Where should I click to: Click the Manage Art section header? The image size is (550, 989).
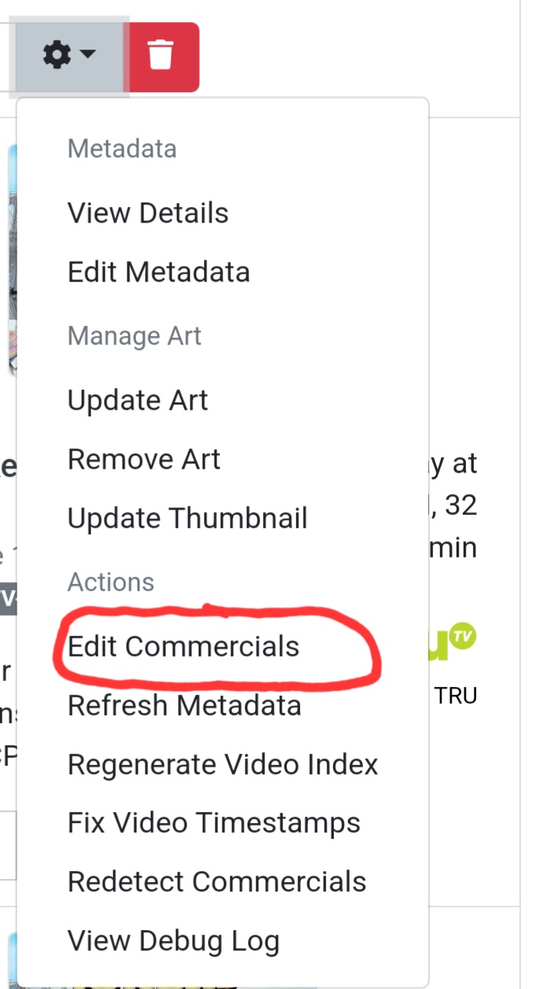(x=134, y=336)
